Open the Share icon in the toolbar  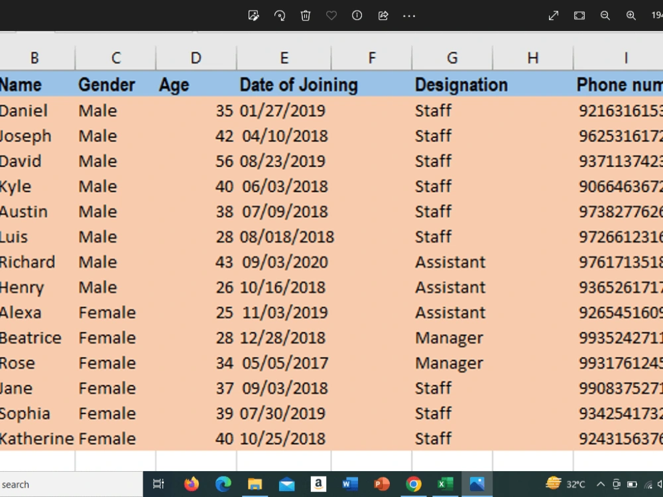point(383,16)
